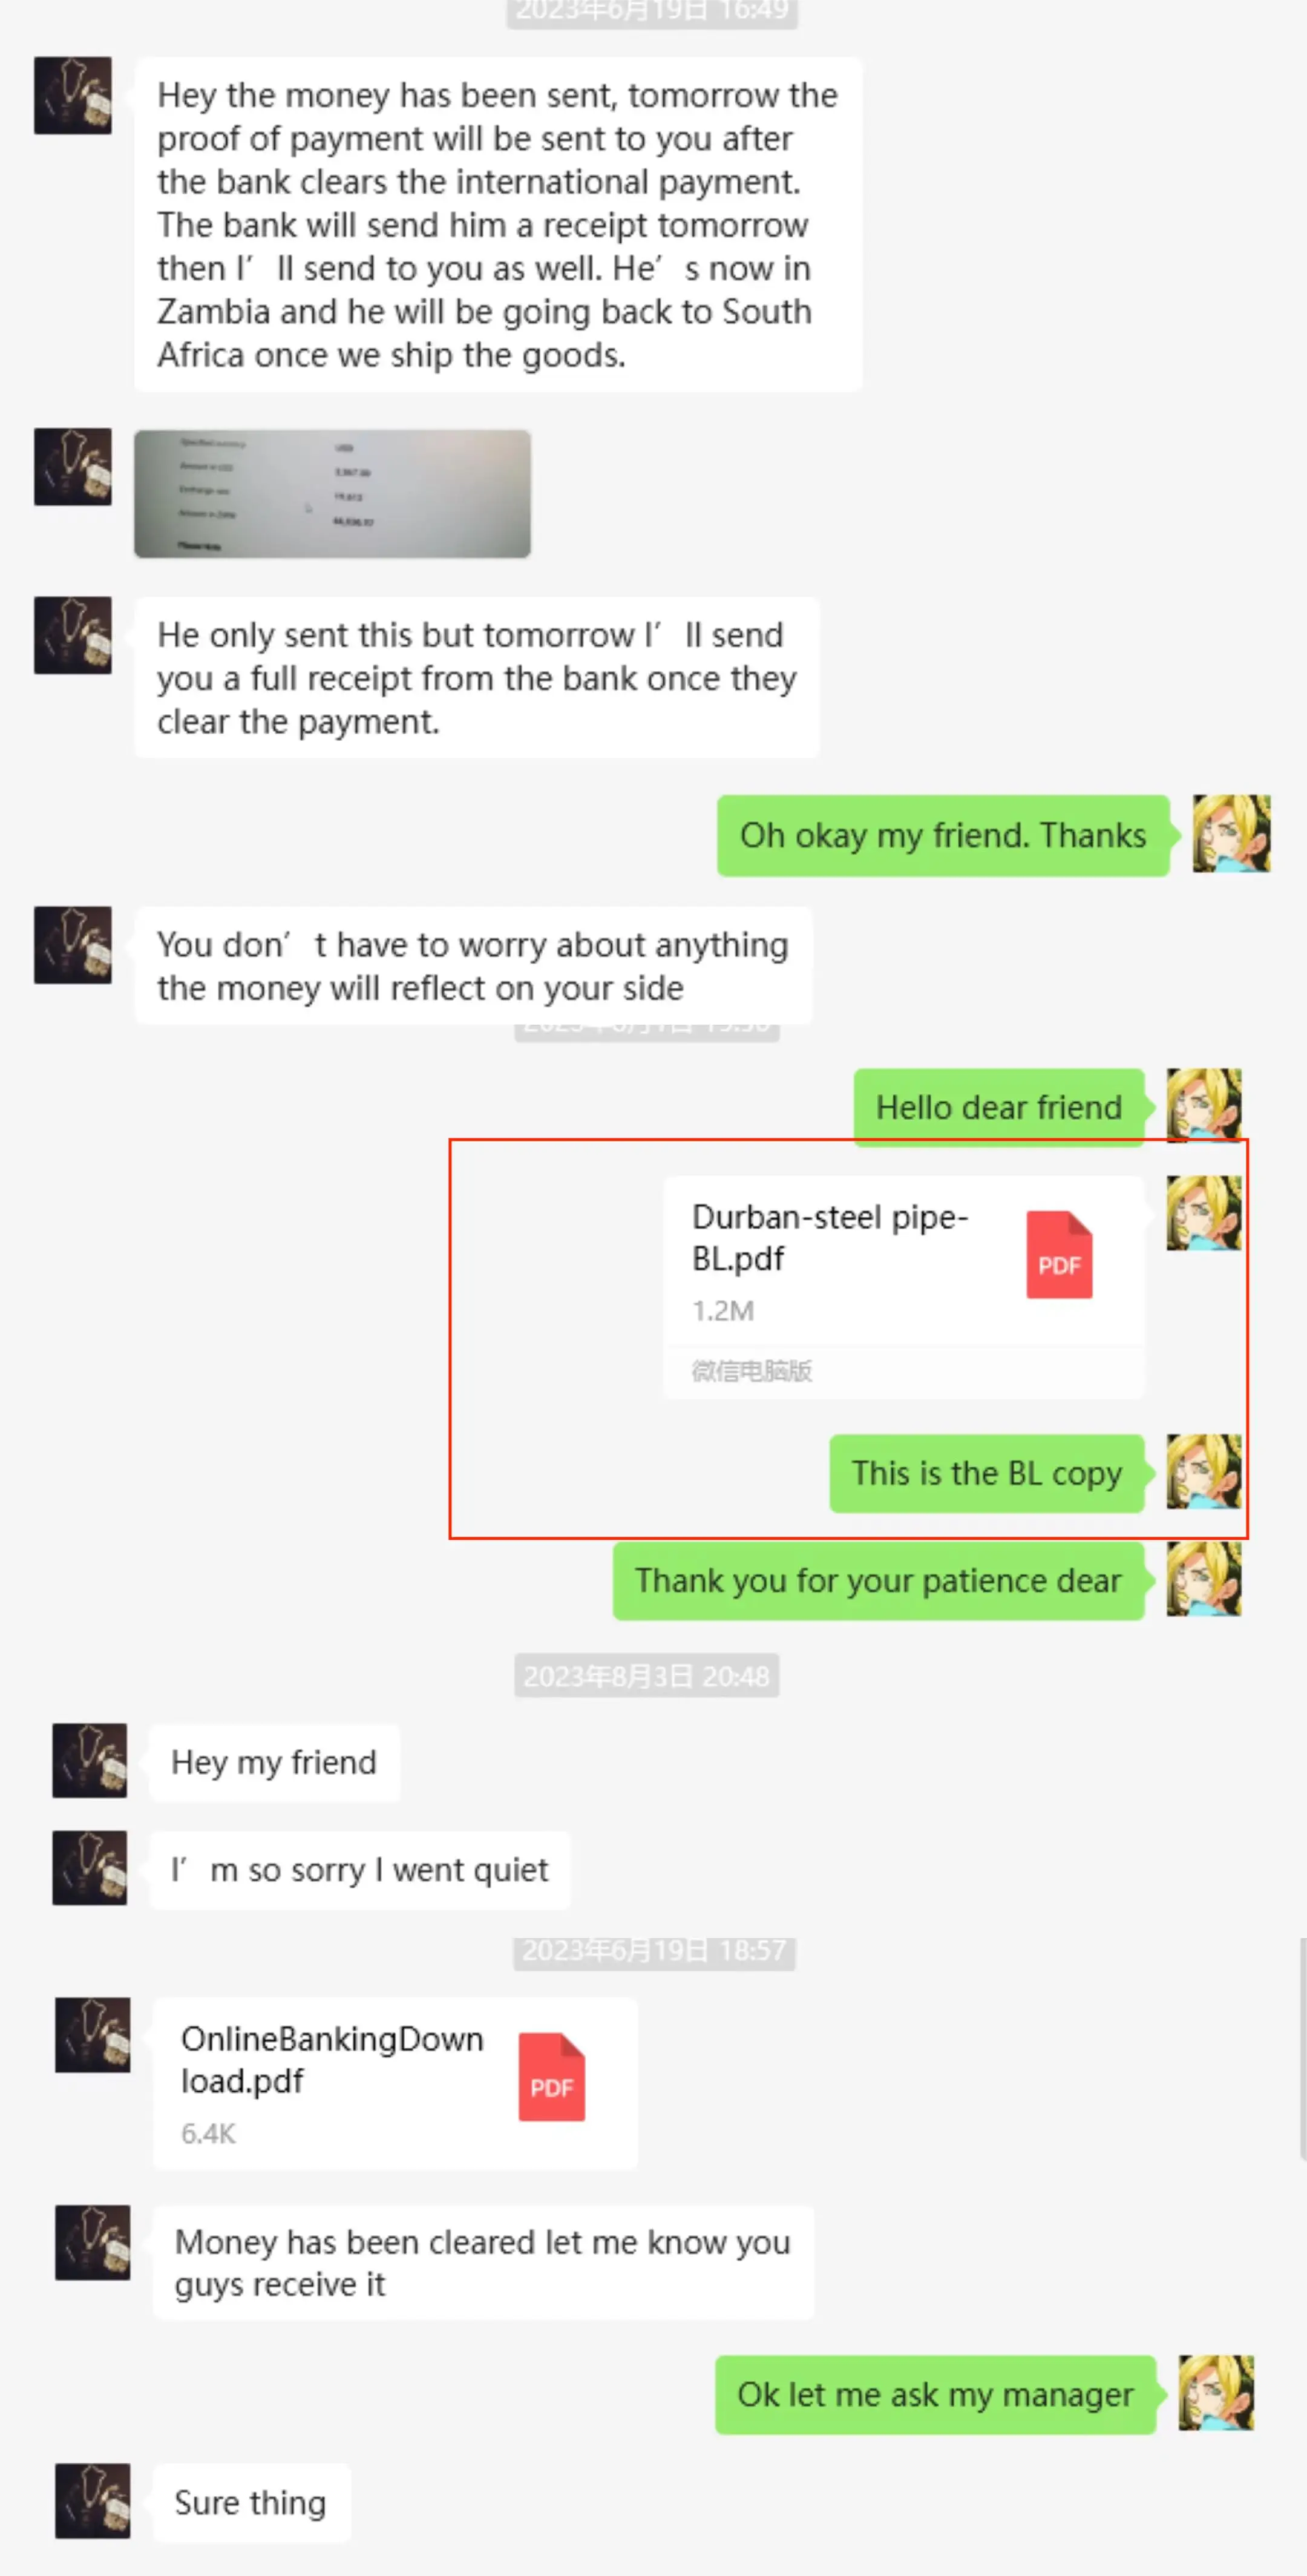Viewport: 1307px width, 2576px height.
Task: Click avatar beside 'Hey my friend' message
Action: pos(90,1760)
